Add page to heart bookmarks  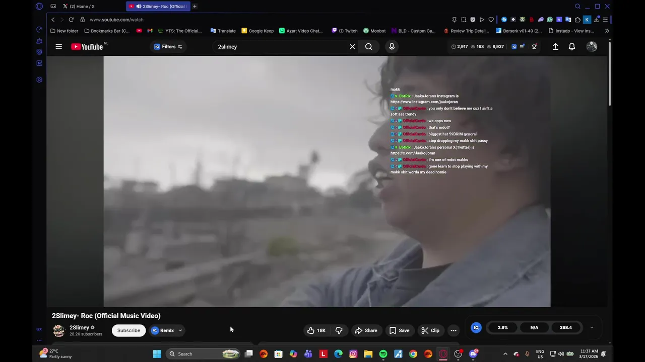click(x=491, y=20)
